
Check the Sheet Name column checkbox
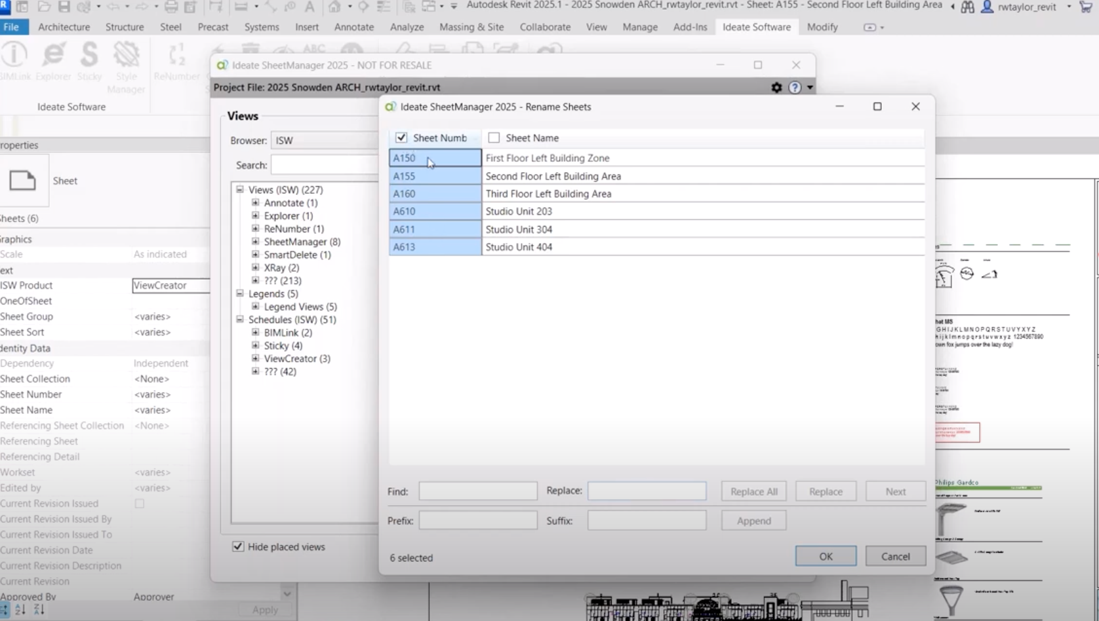pos(494,138)
